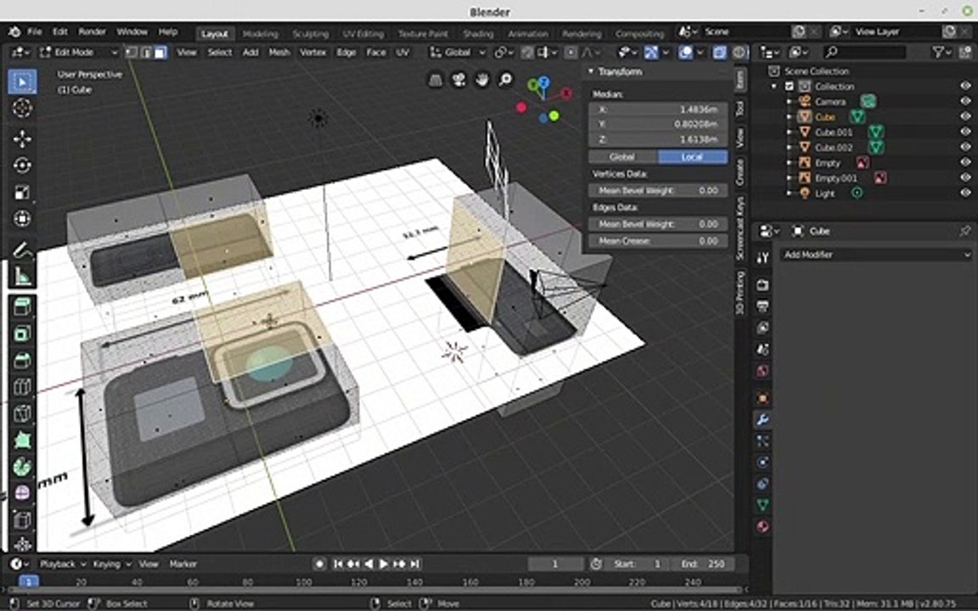Viewport: 978px width, 611px height.
Task: Activate the 3D Cursor tool
Action: pos(22,108)
